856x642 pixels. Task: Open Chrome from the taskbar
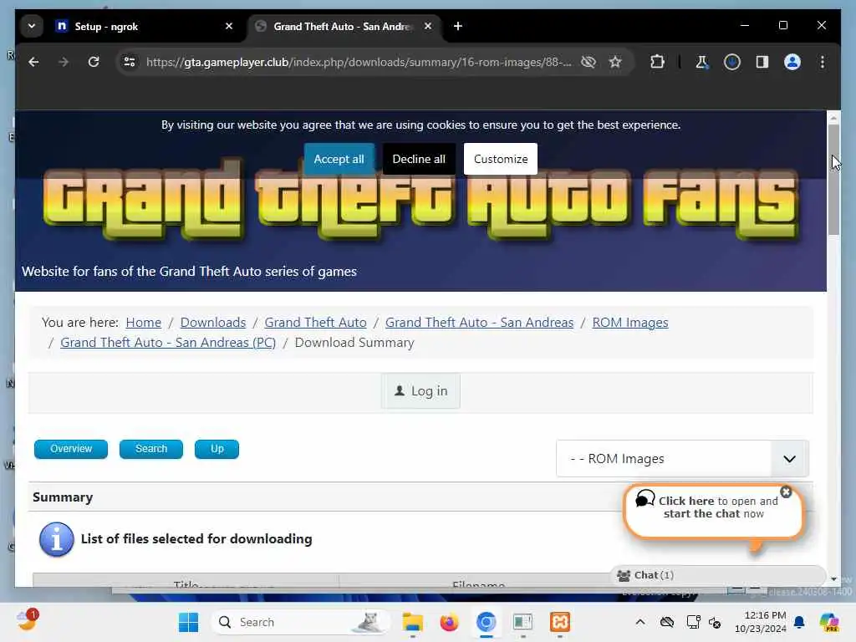(x=486, y=622)
